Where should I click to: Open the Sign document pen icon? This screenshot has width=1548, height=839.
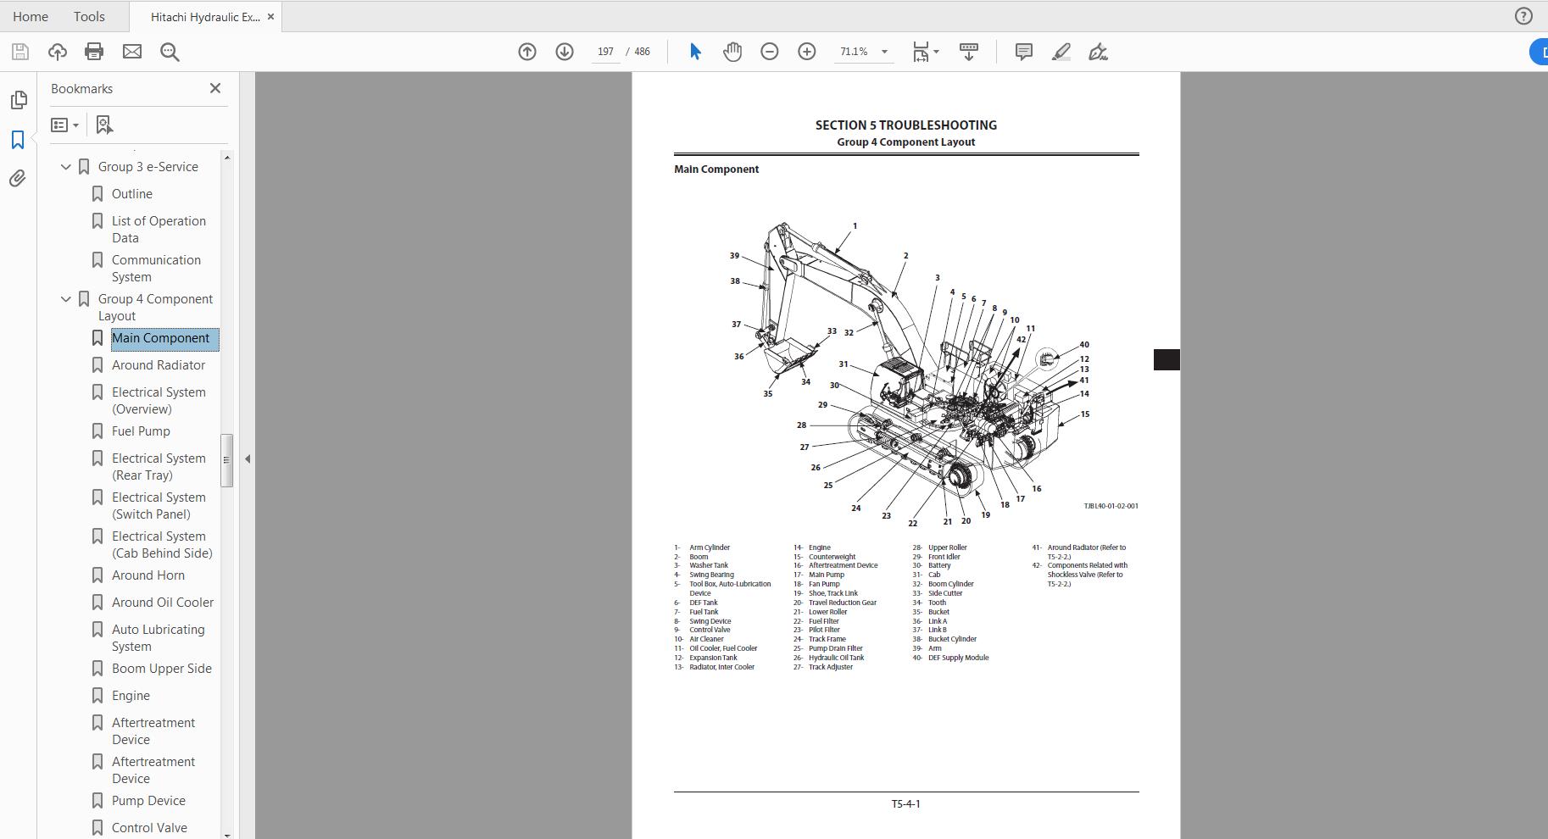tap(1098, 52)
